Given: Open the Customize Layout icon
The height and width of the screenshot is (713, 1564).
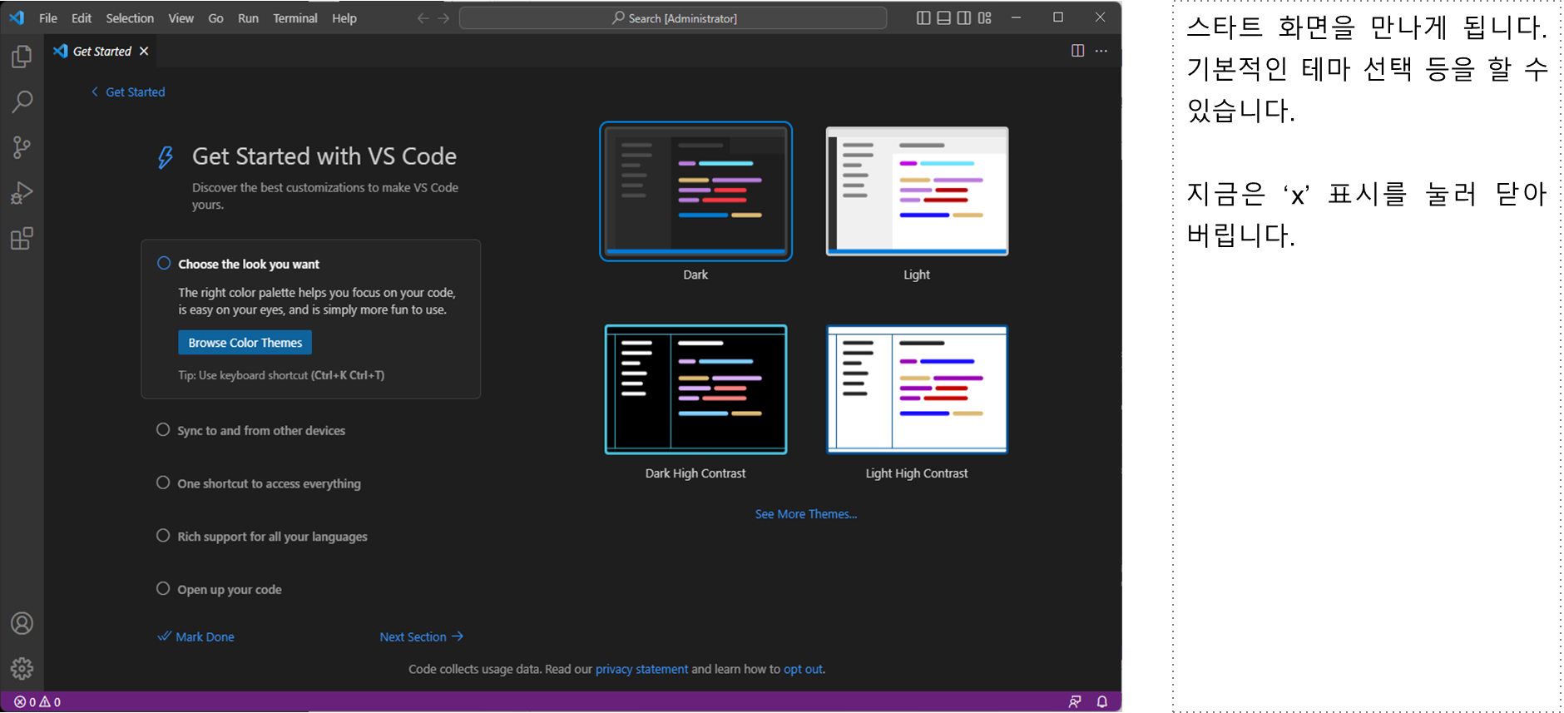Looking at the screenshot, I should click(x=984, y=17).
